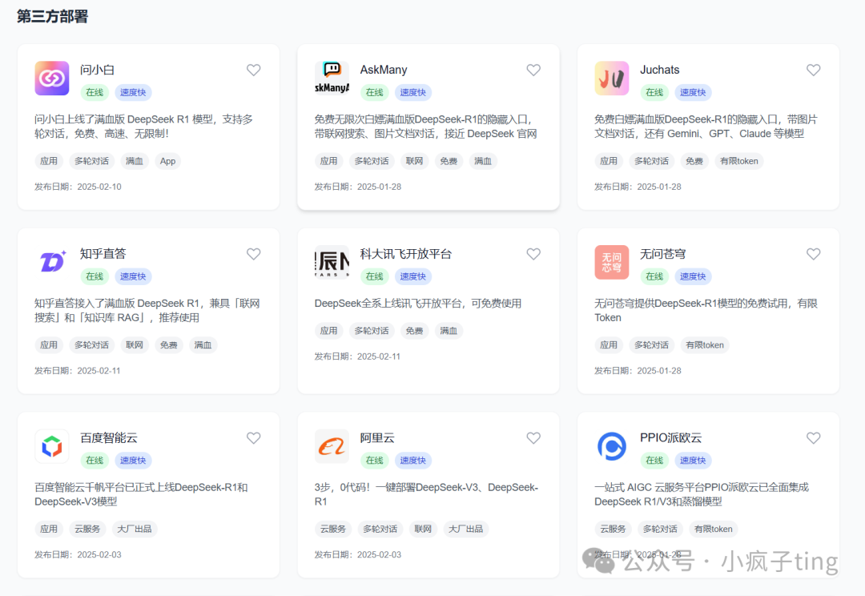Click the PPIO派欧云 description about AIGC
The image size is (865, 596).
(x=702, y=494)
